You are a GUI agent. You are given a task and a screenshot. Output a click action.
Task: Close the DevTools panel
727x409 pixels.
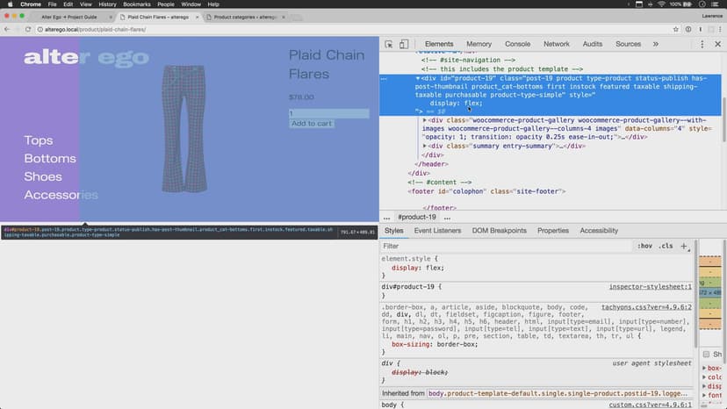pos(717,44)
